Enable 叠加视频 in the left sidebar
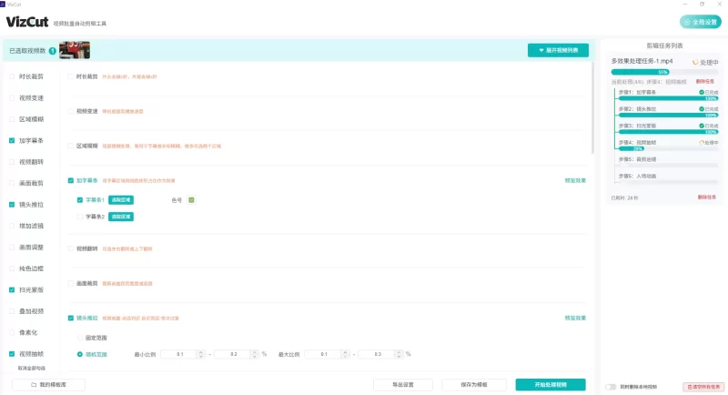 [12, 311]
